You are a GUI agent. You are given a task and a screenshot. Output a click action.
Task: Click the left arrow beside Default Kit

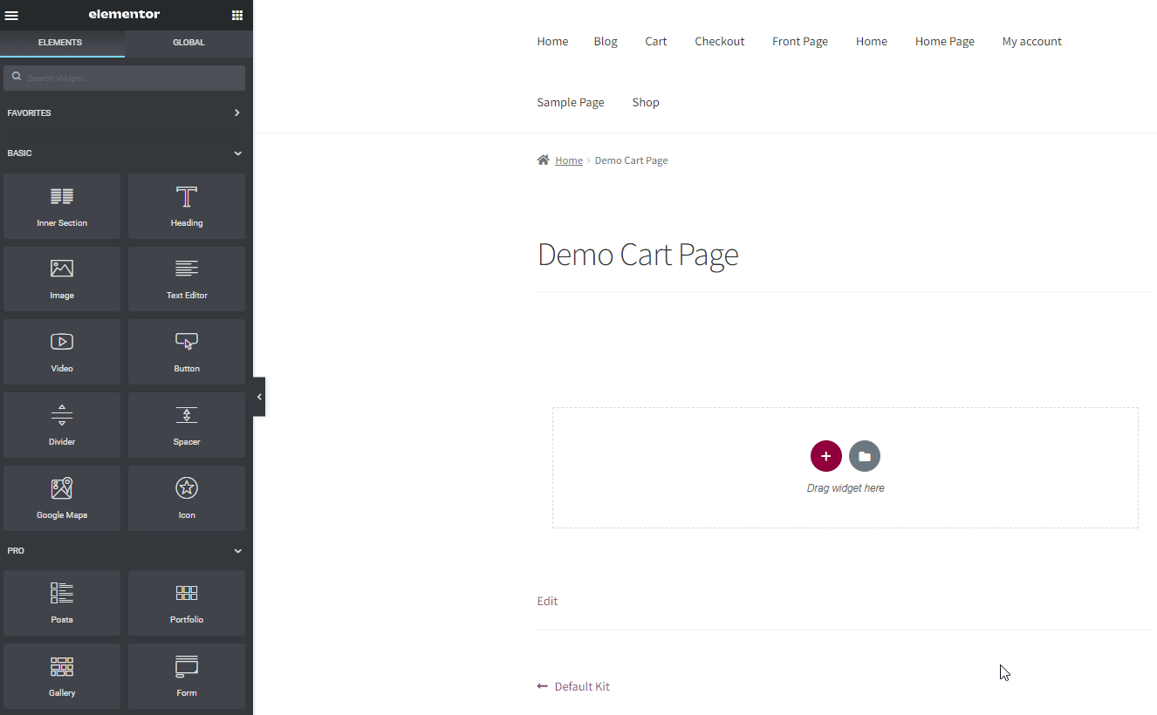point(543,686)
